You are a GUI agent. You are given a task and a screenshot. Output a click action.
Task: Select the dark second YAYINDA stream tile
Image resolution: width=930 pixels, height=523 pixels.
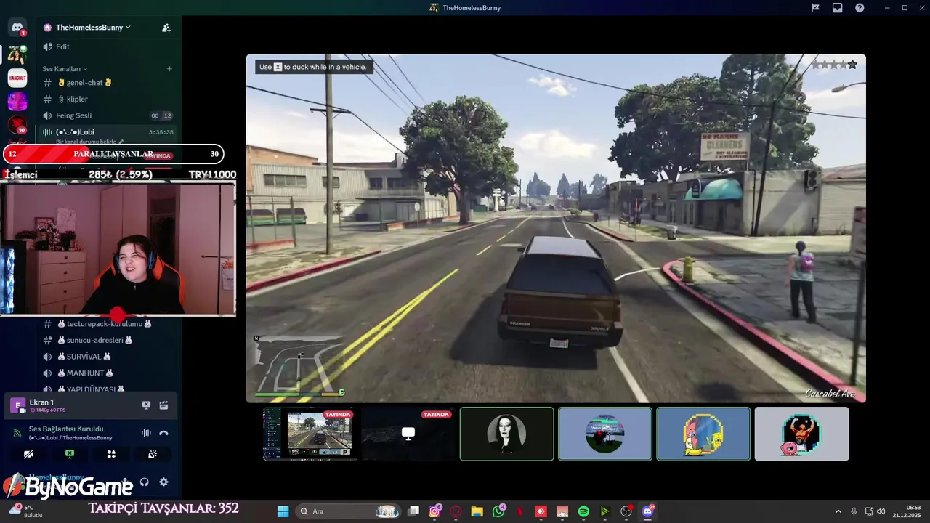408,434
